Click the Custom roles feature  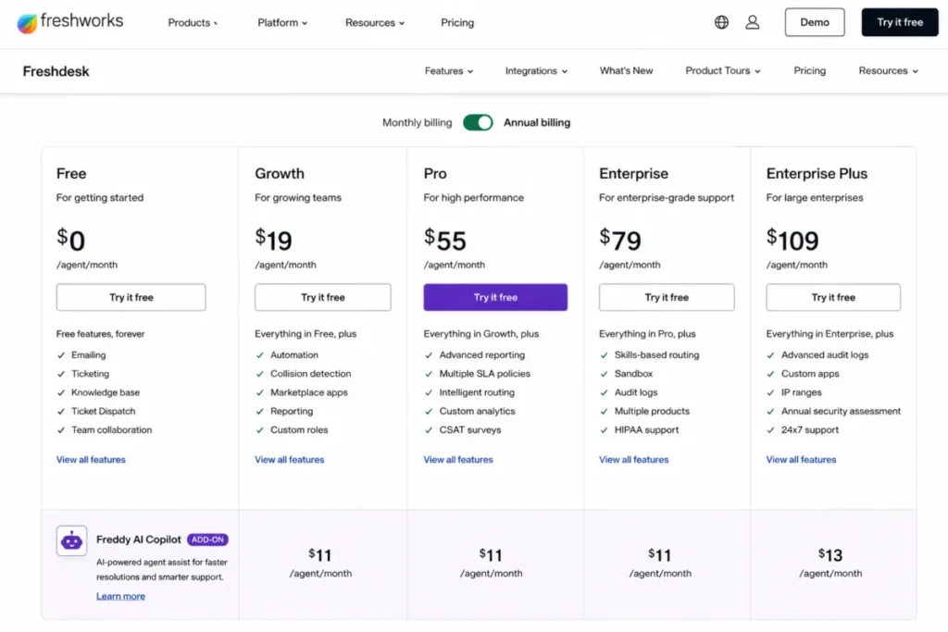coord(299,430)
